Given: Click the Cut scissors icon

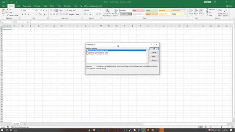Looking at the screenshot, I should click(x=7, y=10).
